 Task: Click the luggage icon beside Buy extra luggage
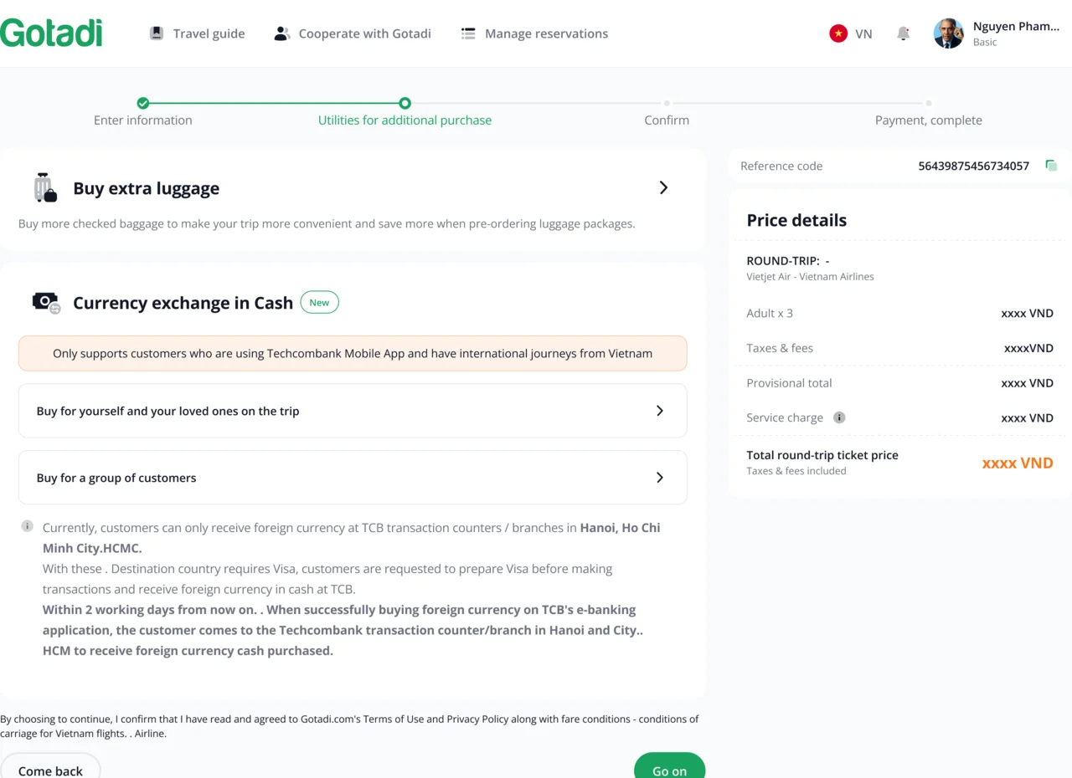(x=45, y=188)
